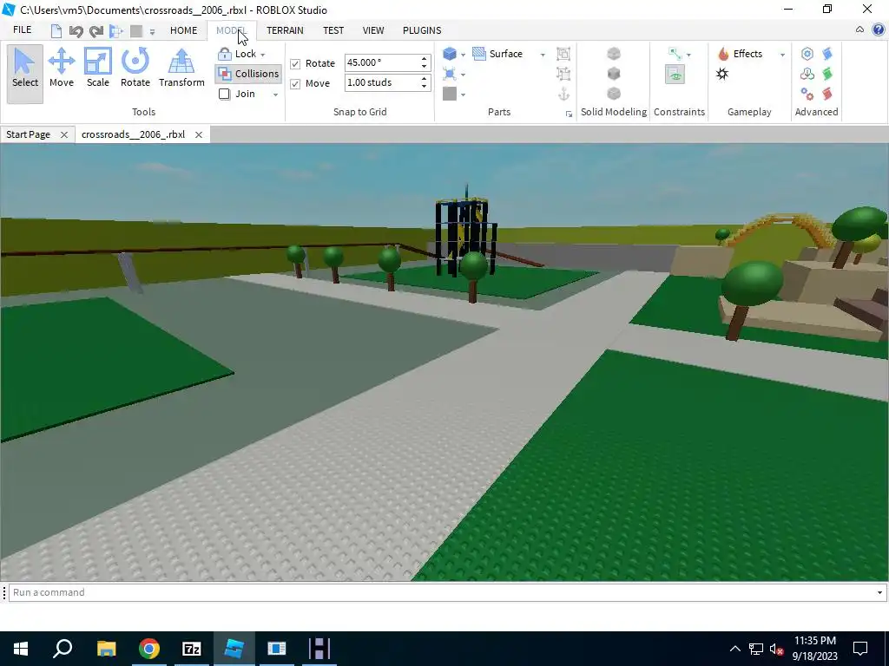Screen dimensions: 889x666
Task: Decrease the Move snap value with down arrow
Action: [x=424, y=87]
